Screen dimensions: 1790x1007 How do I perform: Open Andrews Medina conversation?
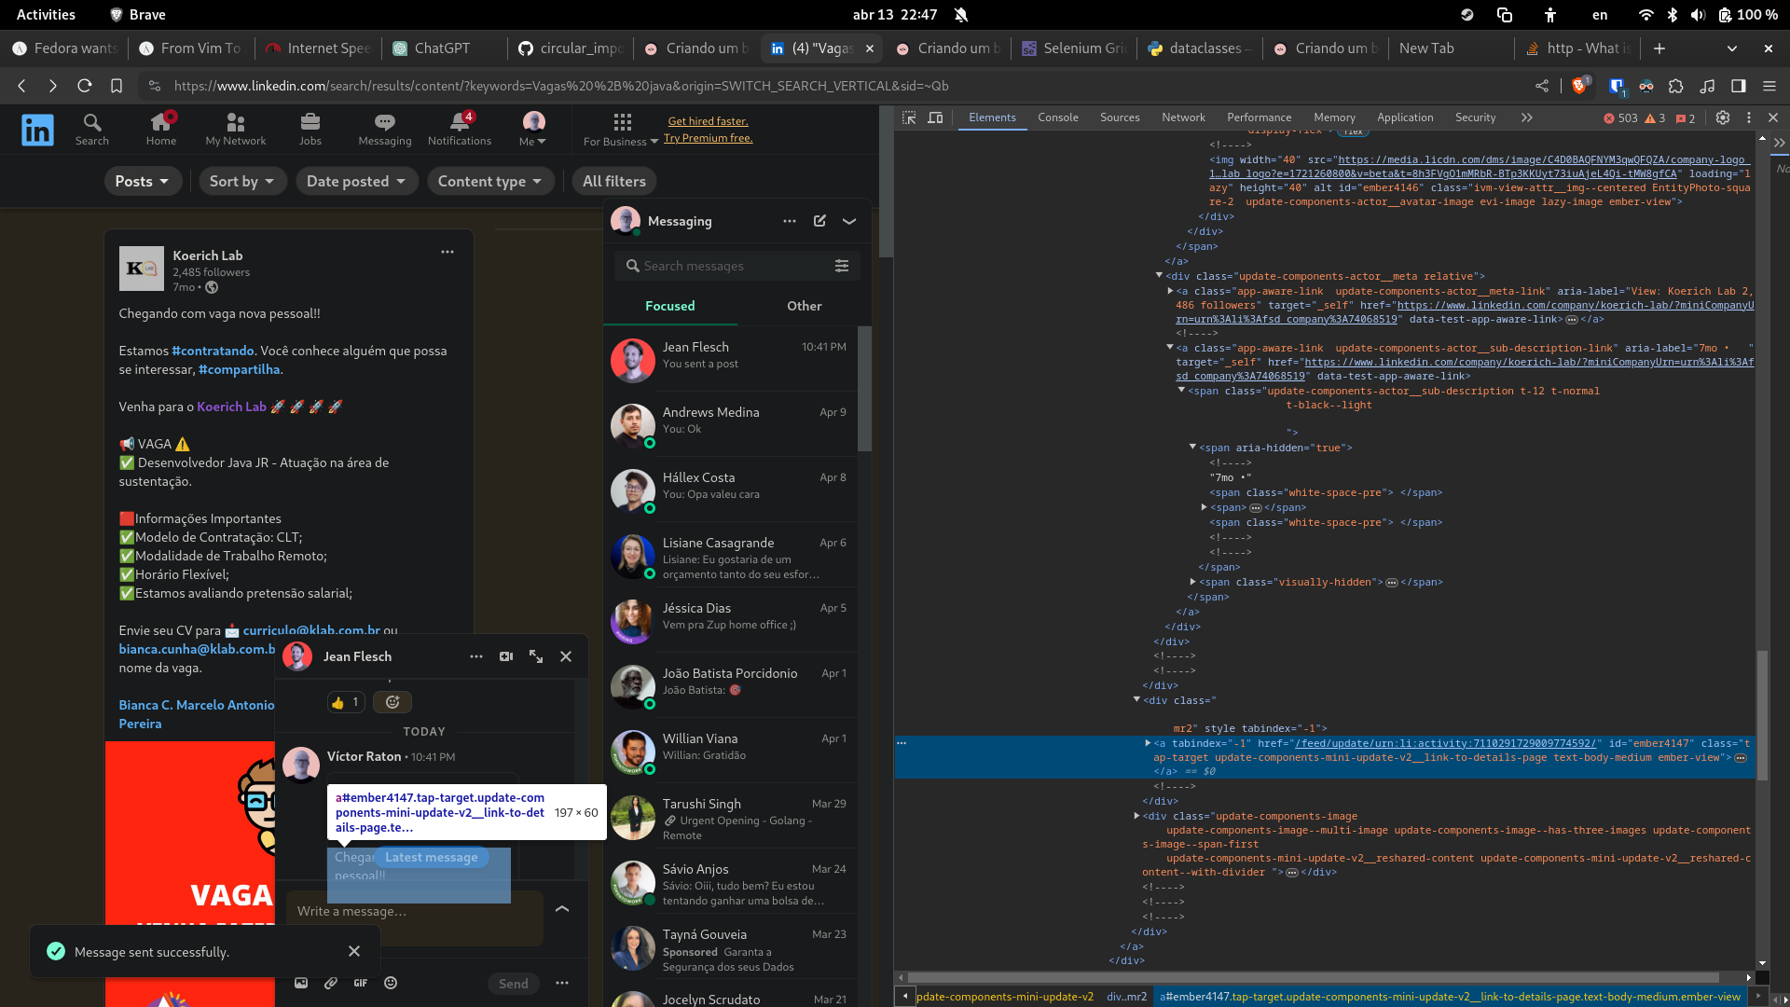(730, 424)
